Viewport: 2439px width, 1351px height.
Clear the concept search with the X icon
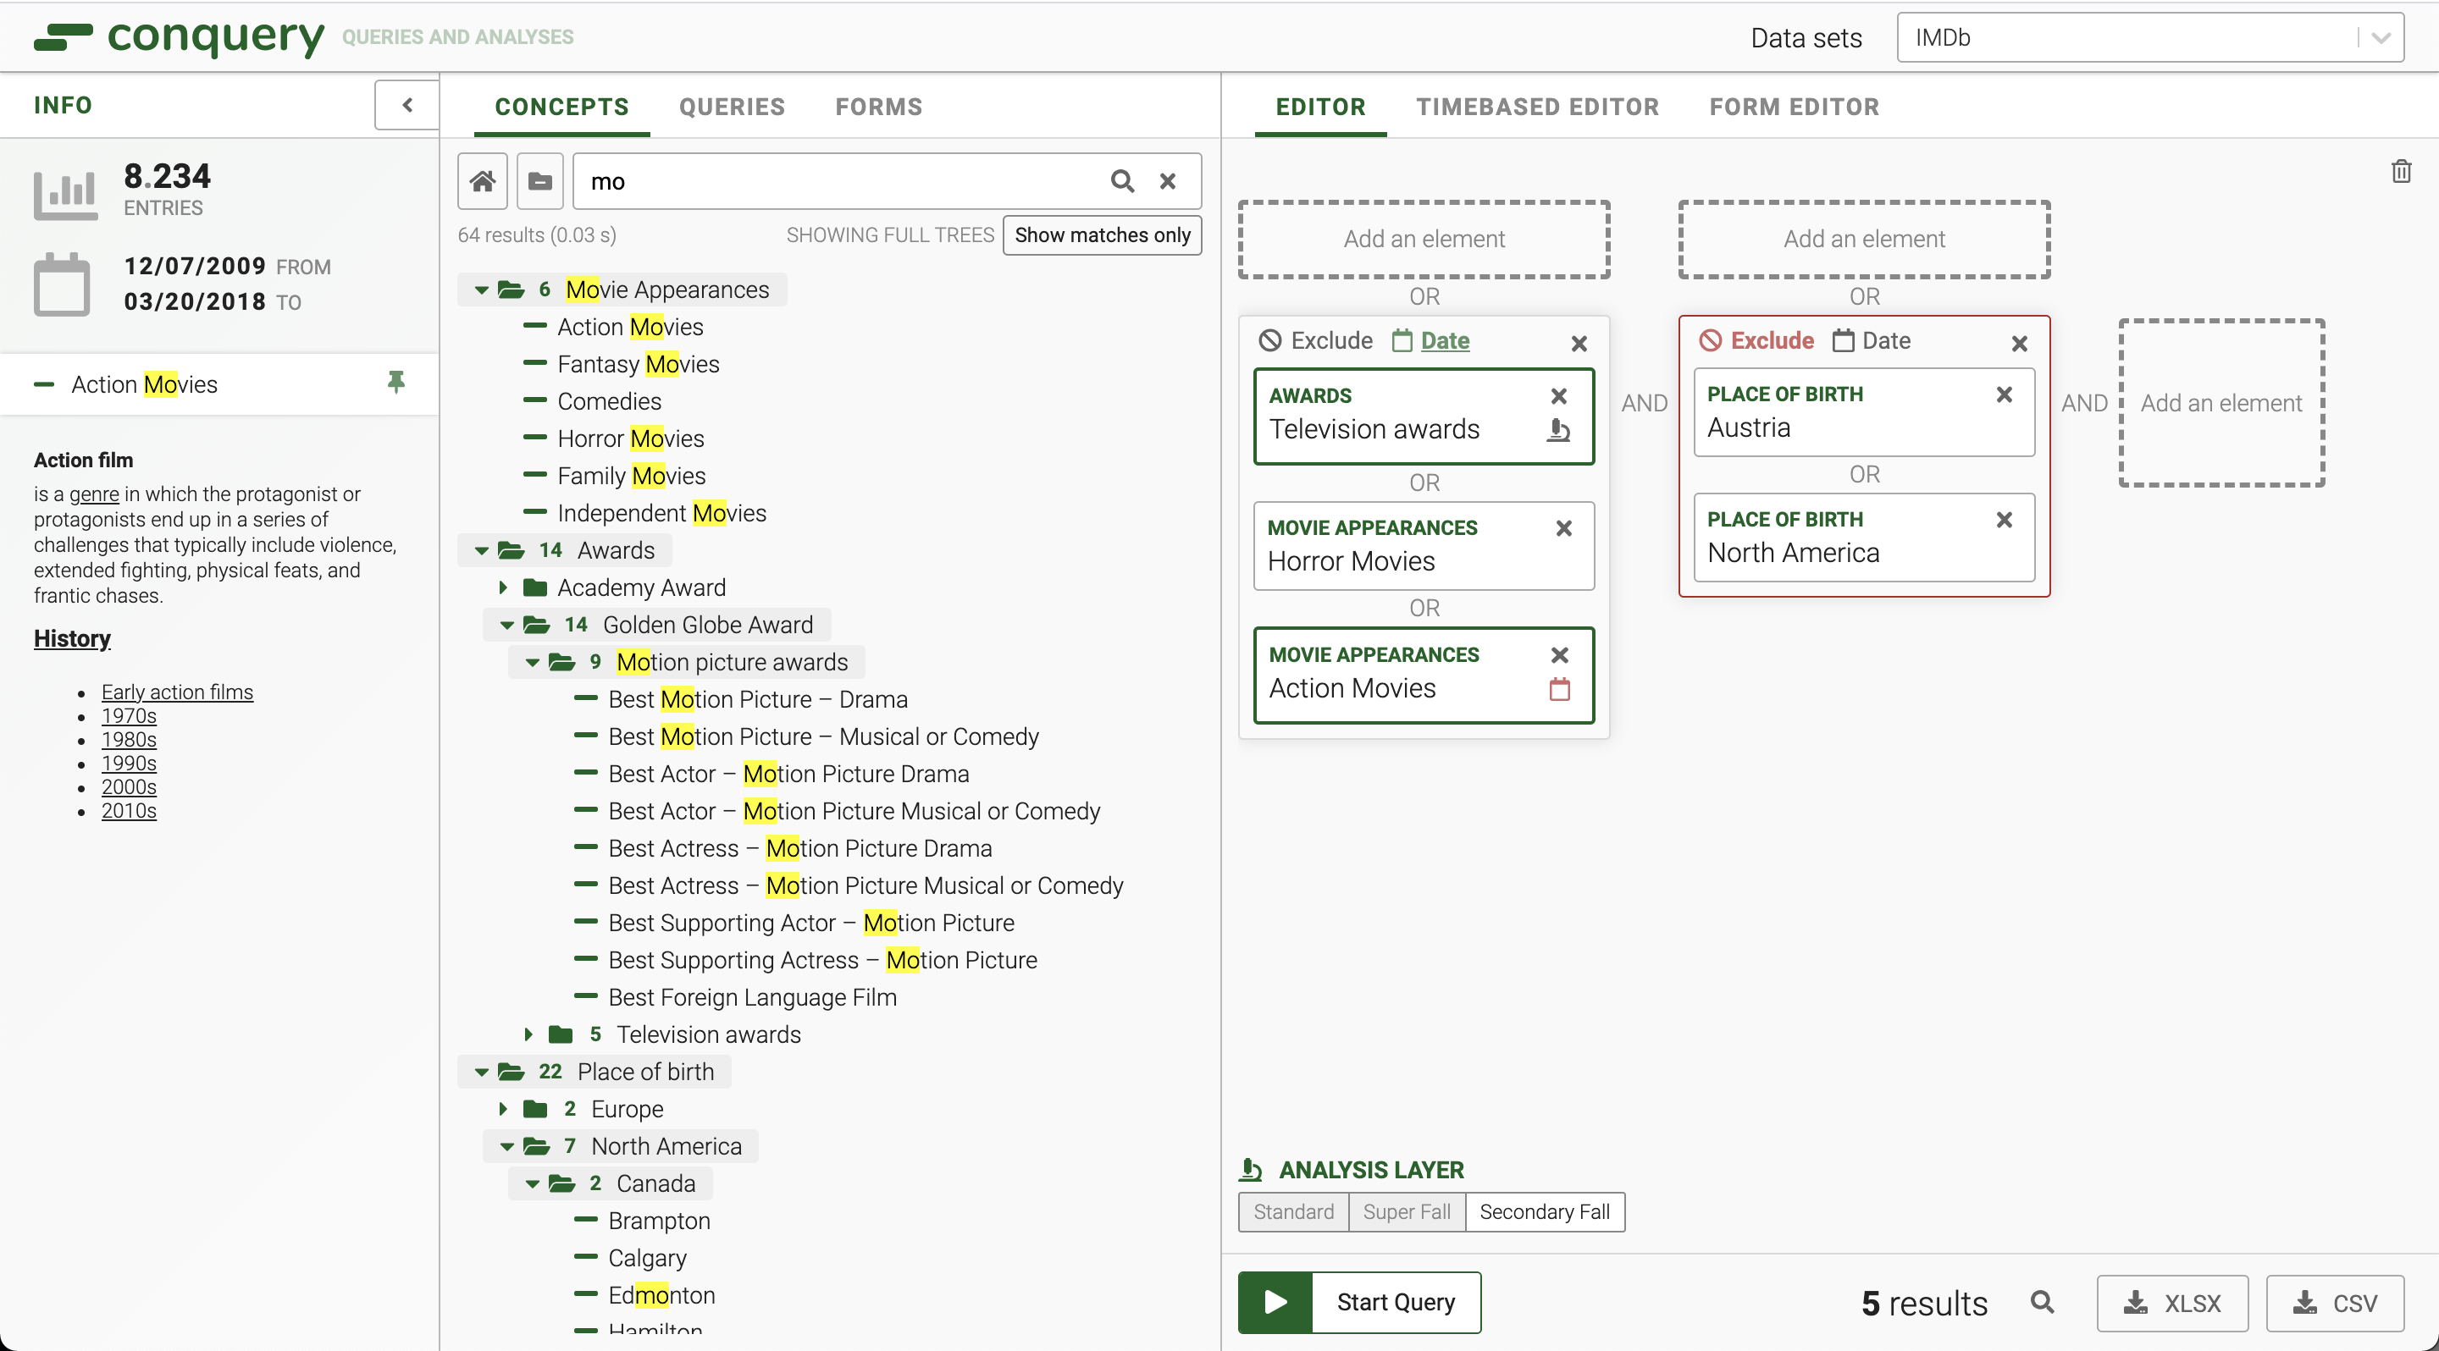coord(1169,180)
